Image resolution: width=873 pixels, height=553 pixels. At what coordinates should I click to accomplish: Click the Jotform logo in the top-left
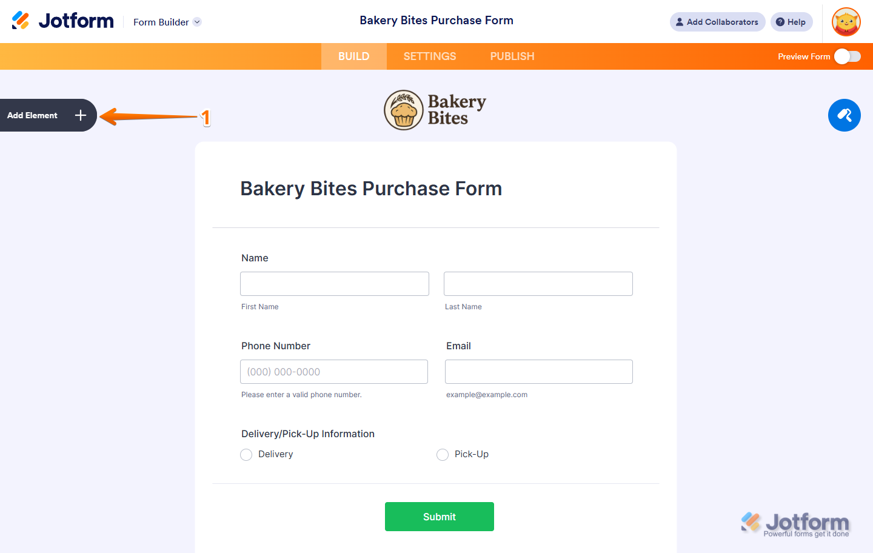pos(63,20)
